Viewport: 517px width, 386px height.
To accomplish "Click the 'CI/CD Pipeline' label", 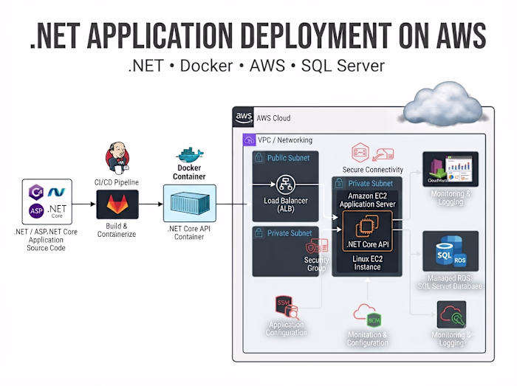I will [117, 182].
